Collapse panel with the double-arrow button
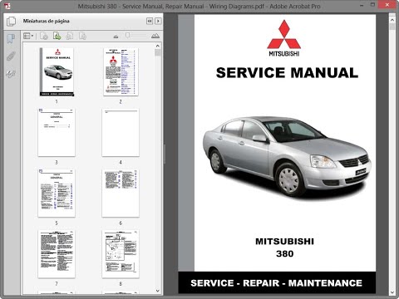 click(x=150, y=21)
